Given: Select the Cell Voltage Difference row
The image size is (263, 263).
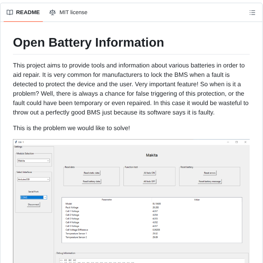Looking at the screenshot, I should [152, 230].
